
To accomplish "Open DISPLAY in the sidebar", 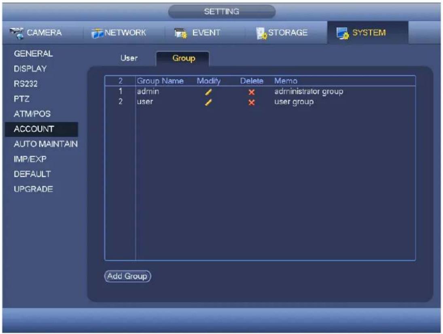I will 30,69.
